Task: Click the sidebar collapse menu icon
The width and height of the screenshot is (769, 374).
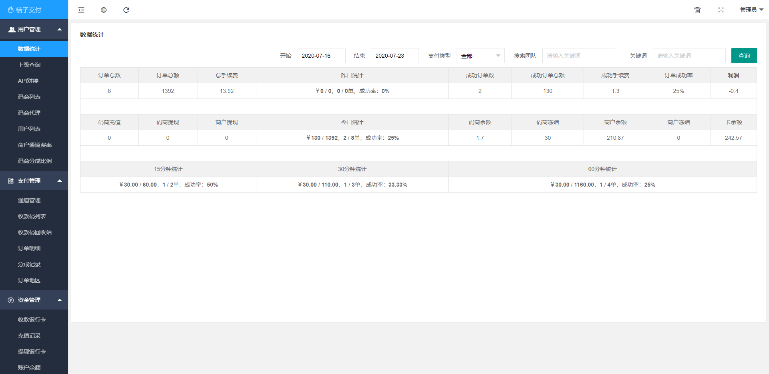Action: pos(81,10)
